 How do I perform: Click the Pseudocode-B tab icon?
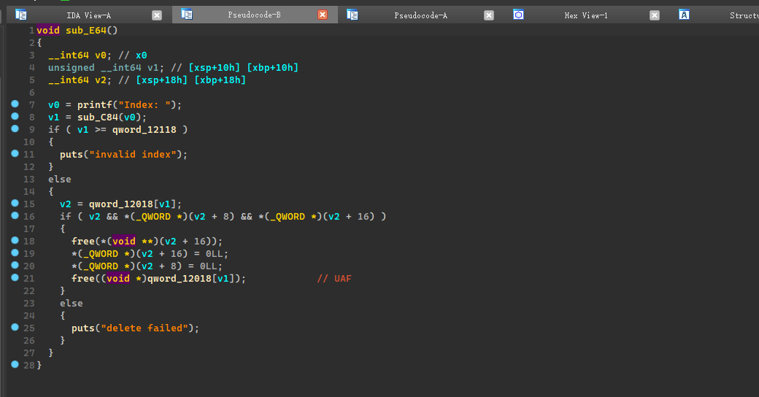point(187,15)
